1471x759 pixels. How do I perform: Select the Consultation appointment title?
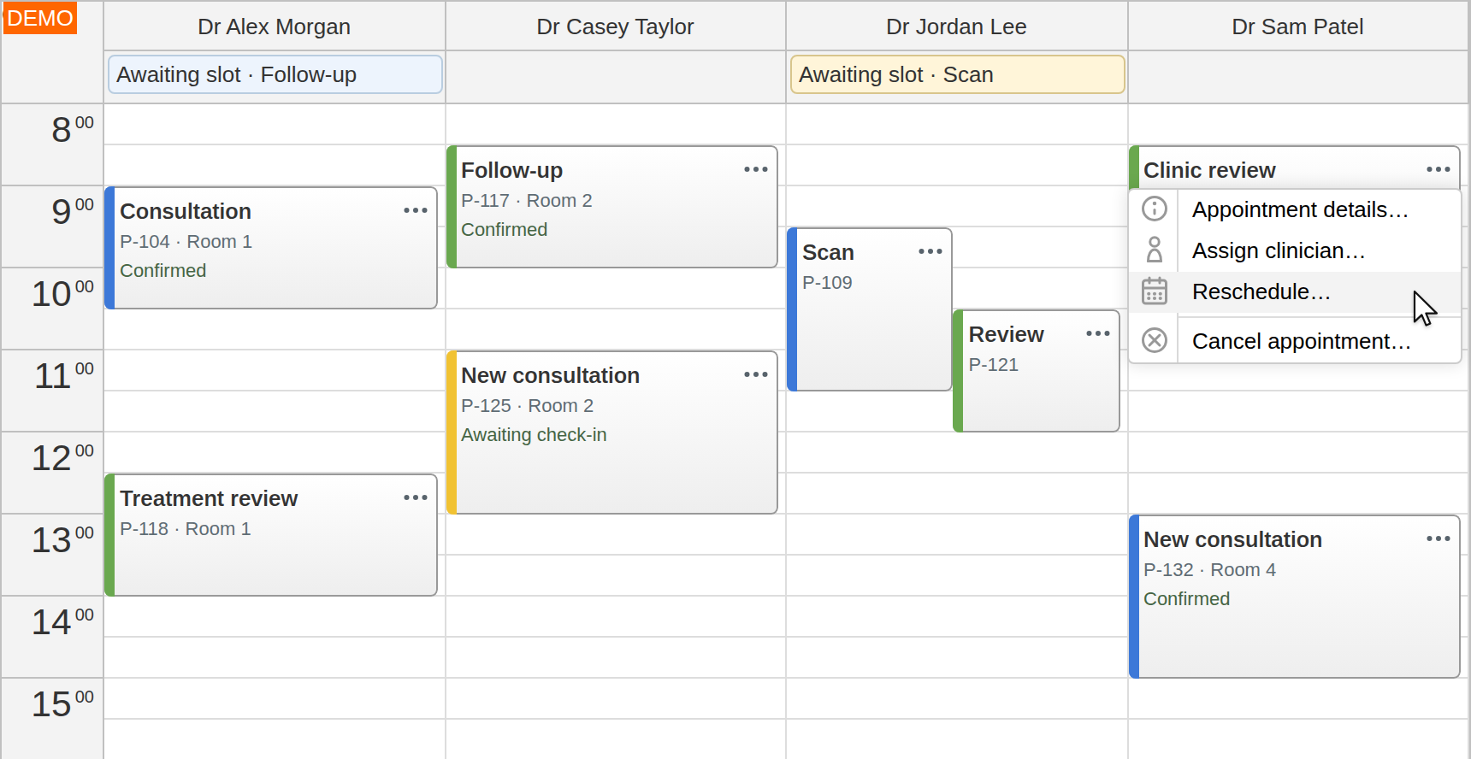(186, 211)
